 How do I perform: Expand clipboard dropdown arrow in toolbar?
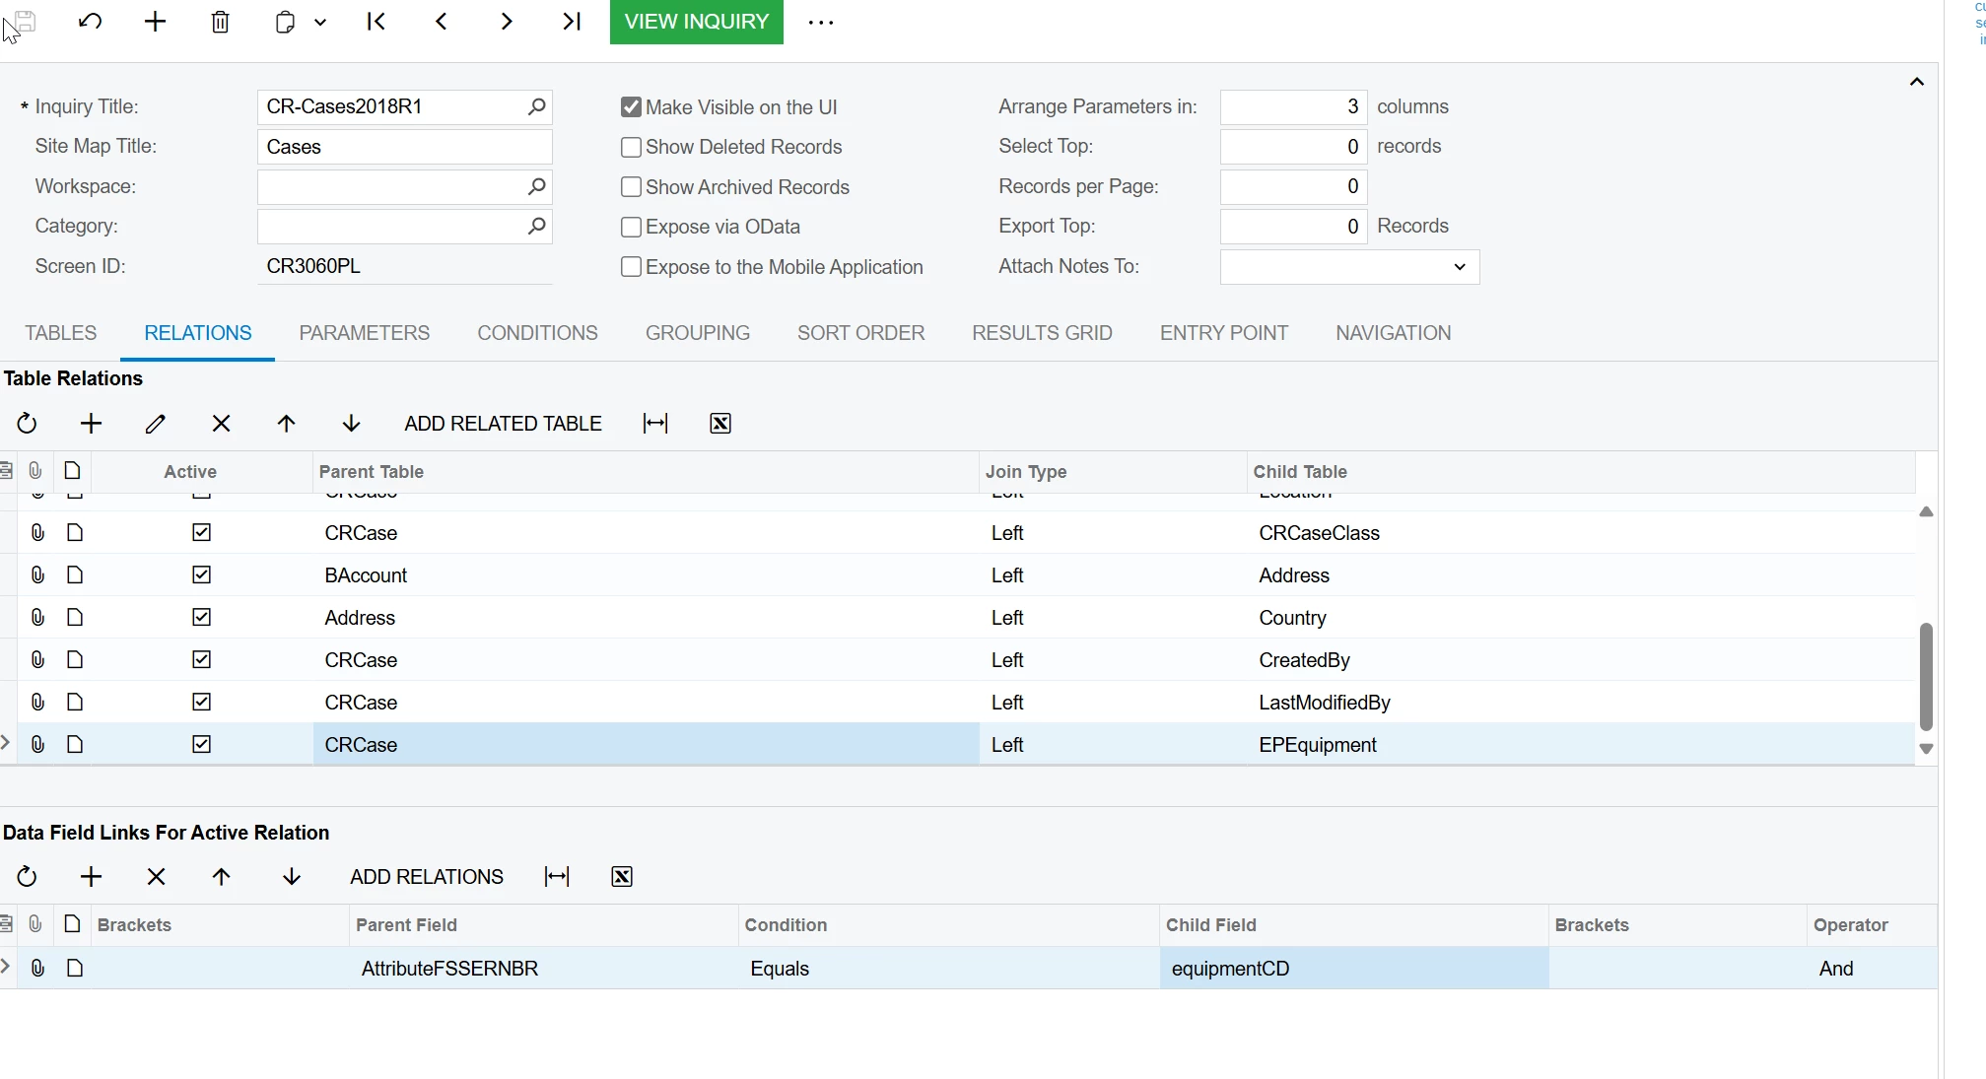(x=320, y=22)
